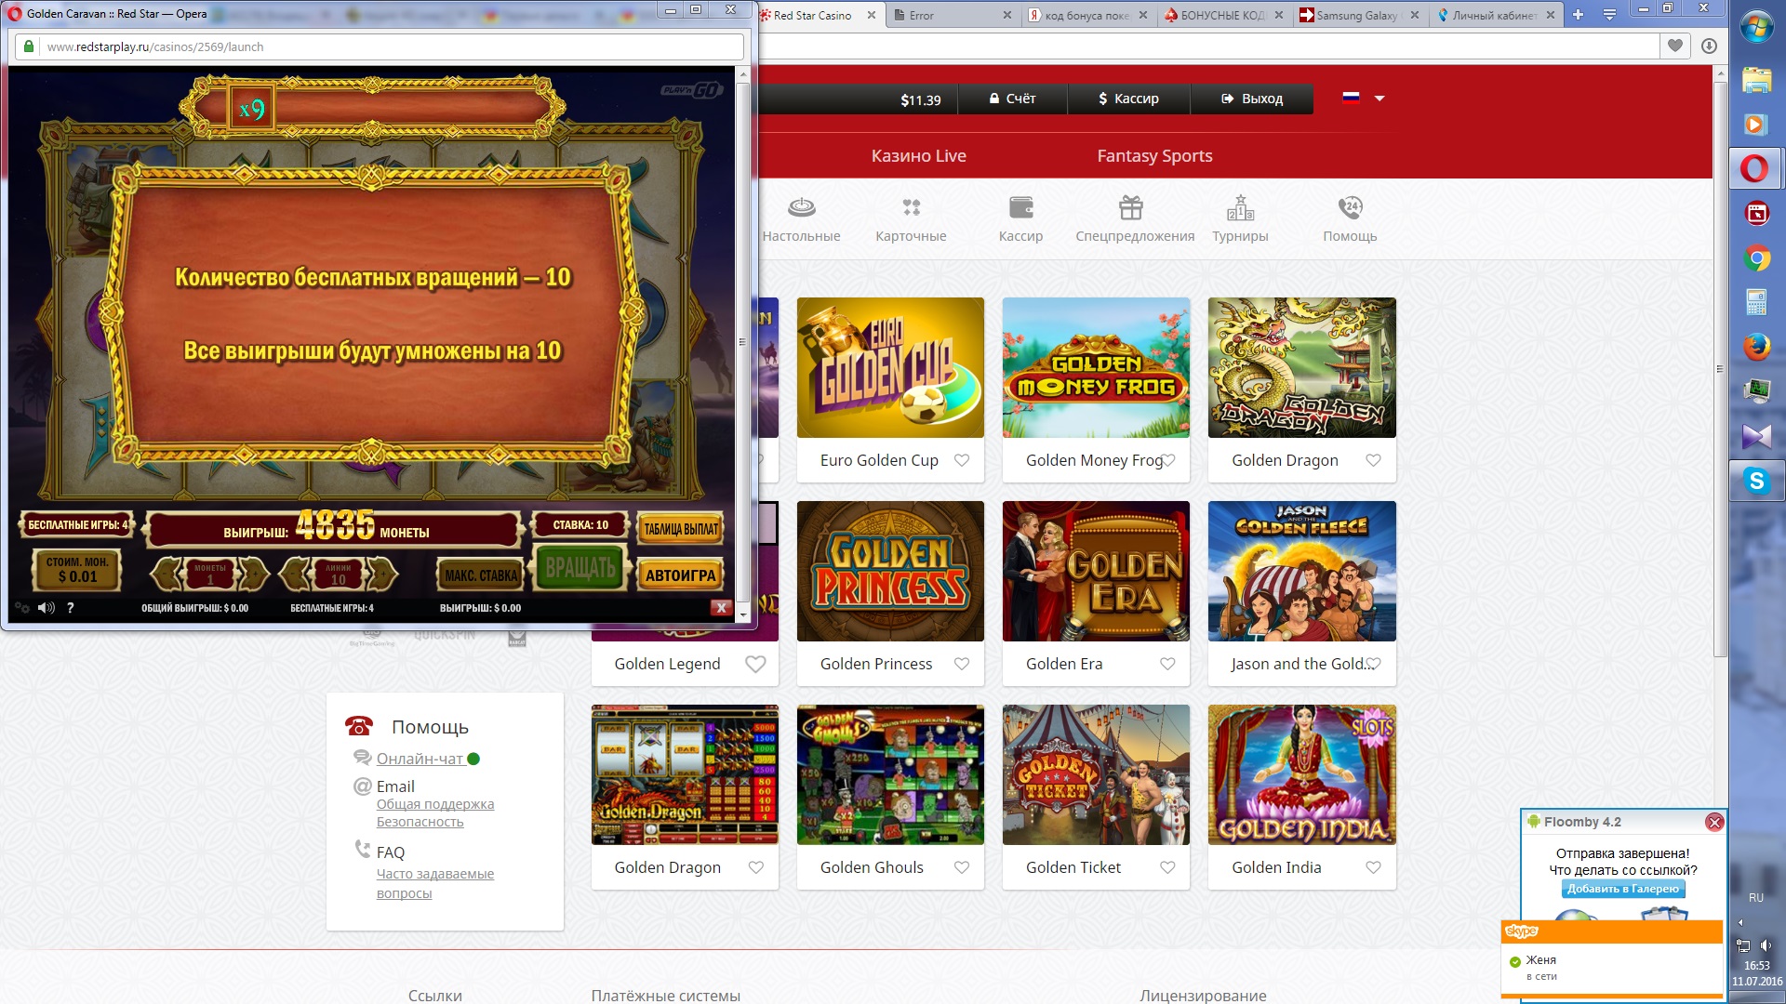Open Skype from the taskbar

click(1756, 481)
